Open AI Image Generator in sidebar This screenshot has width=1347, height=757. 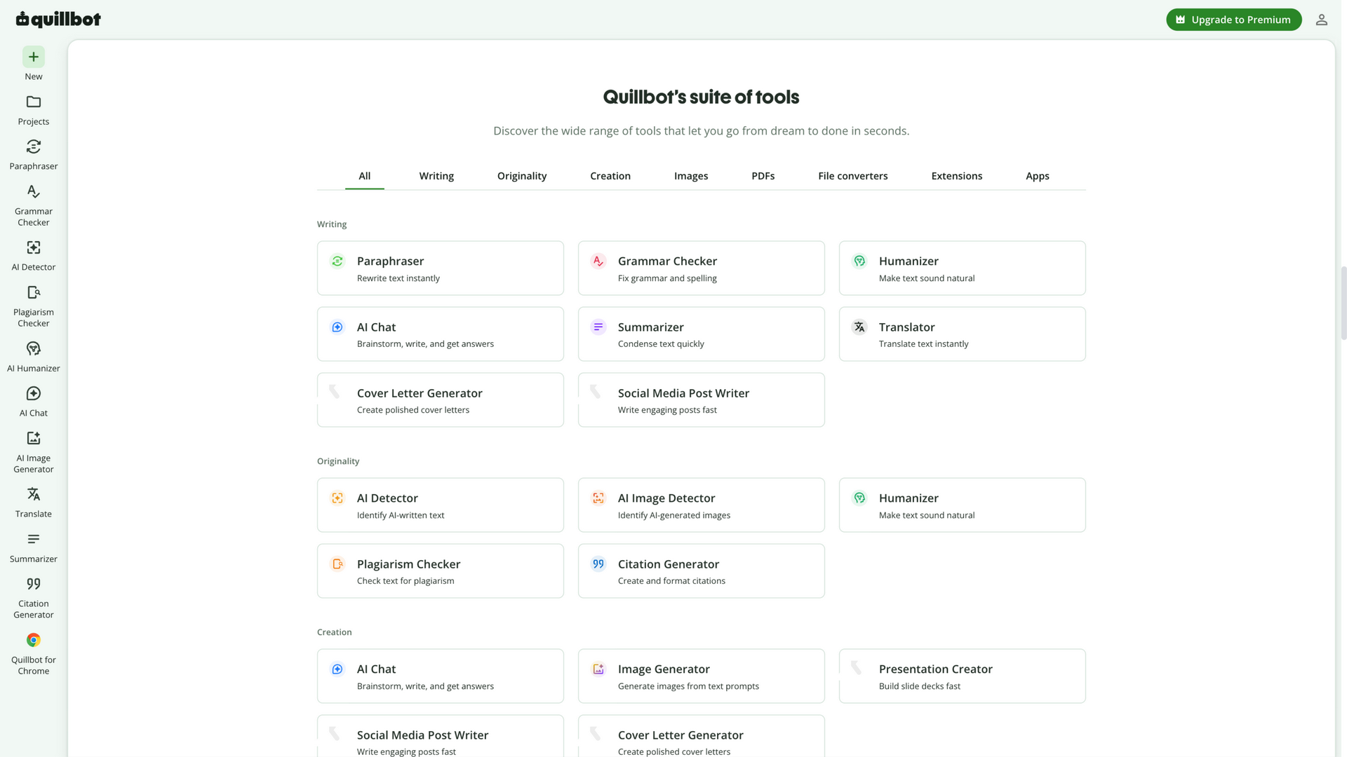coord(33,452)
